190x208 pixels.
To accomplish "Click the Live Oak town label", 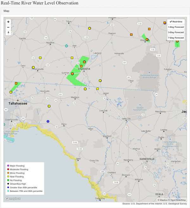I will 104,111.
